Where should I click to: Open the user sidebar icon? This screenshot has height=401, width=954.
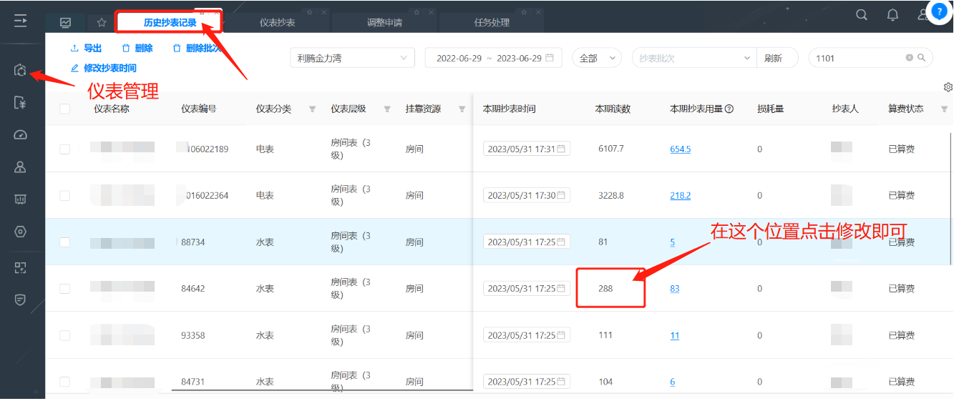tap(21, 167)
